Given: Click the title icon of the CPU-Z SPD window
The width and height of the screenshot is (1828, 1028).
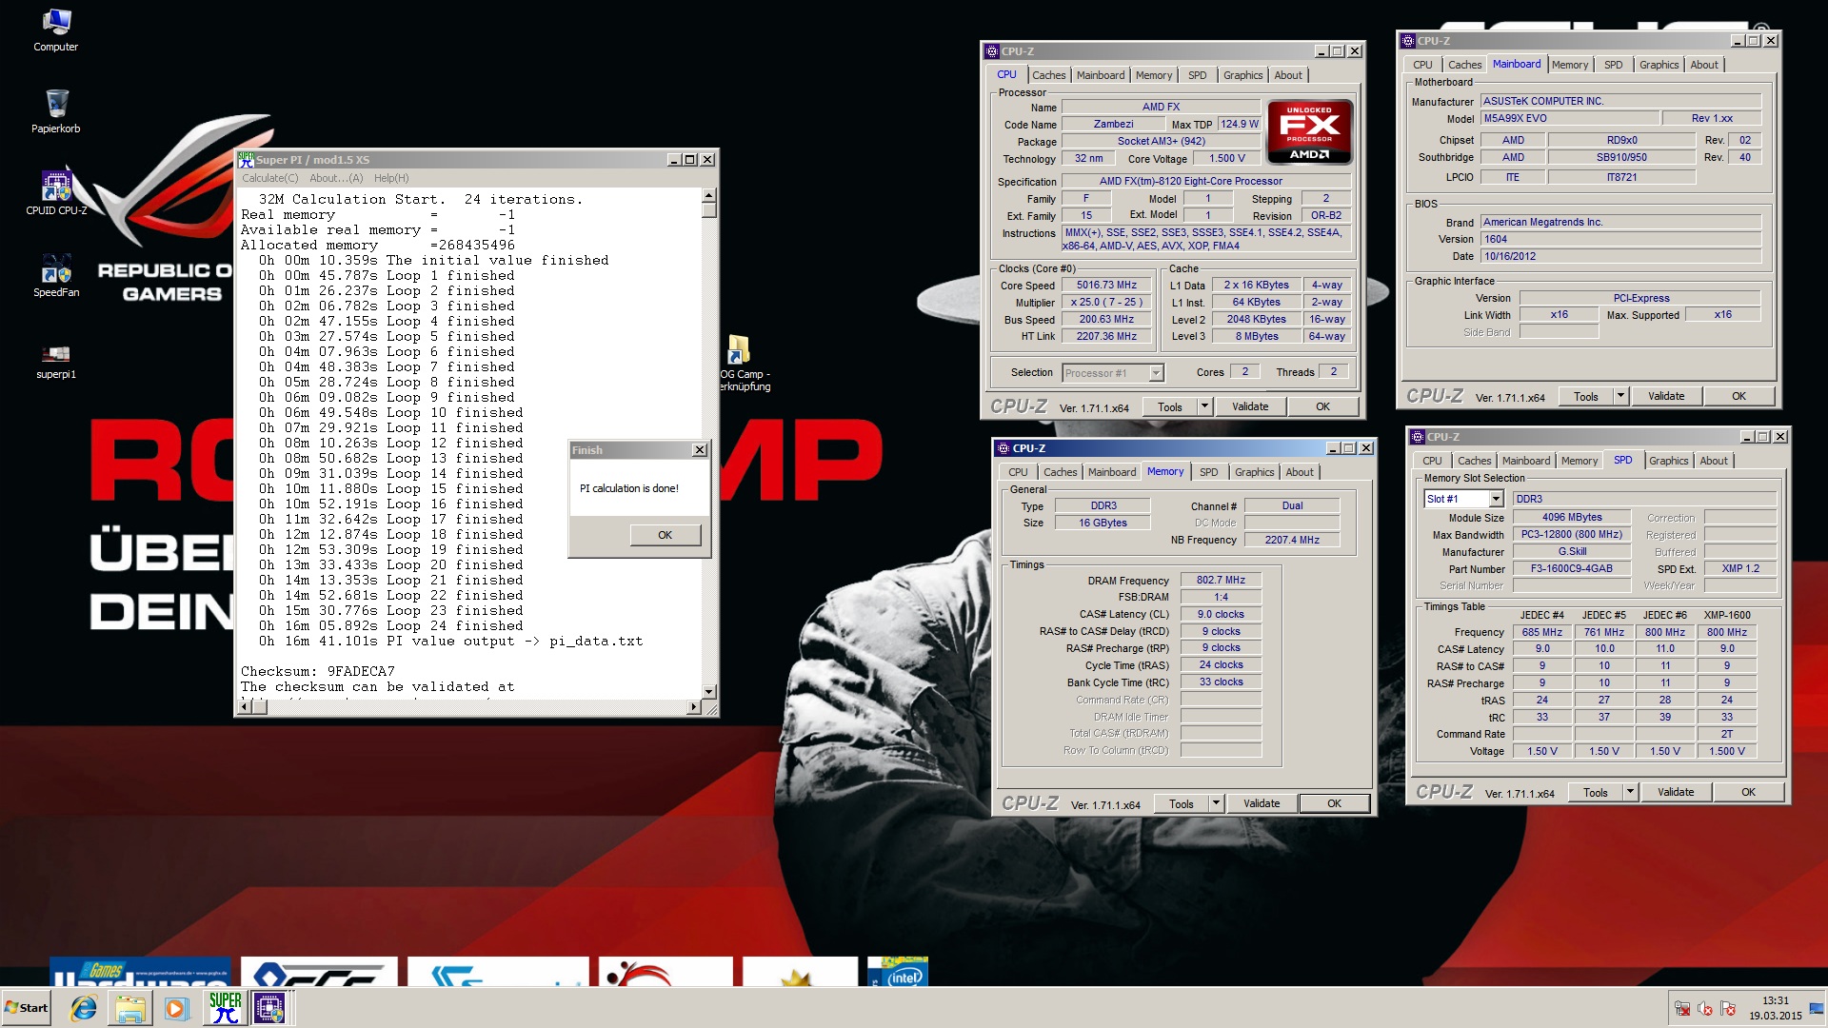Looking at the screenshot, I should (1418, 437).
